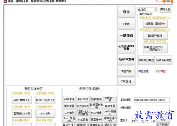Click the 系统时间 field showing 2016年1月10日
The width and height of the screenshot is (177, 126).
point(152,100)
